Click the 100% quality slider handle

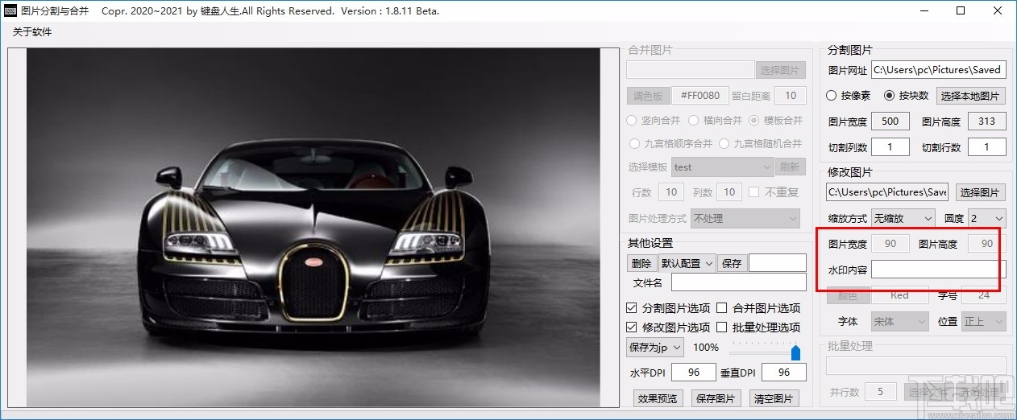[796, 352]
